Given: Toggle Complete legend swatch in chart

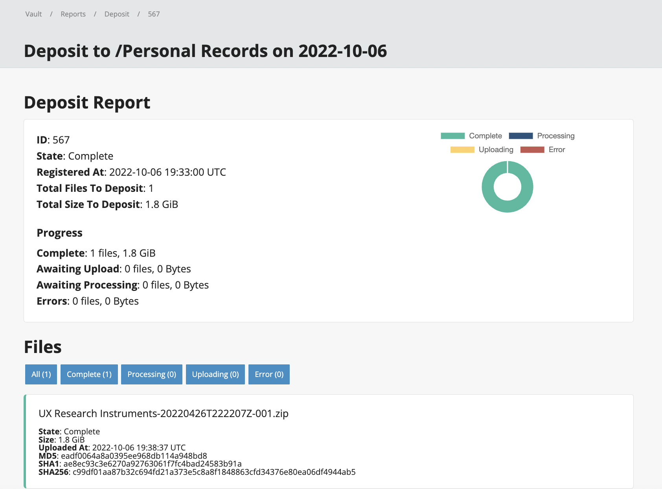Looking at the screenshot, I should [x=452, y=136].
